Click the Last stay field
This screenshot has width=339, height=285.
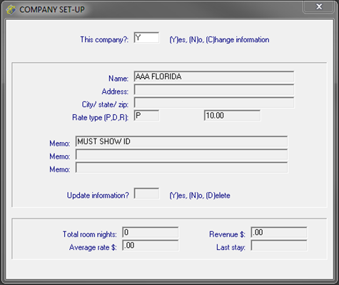tap(279, 245)
